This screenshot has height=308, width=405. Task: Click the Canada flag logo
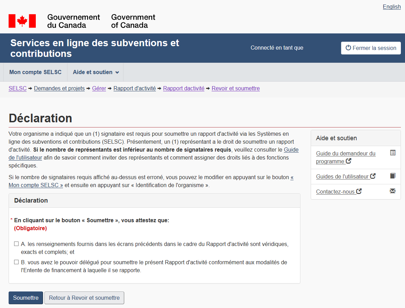point(22,21)
